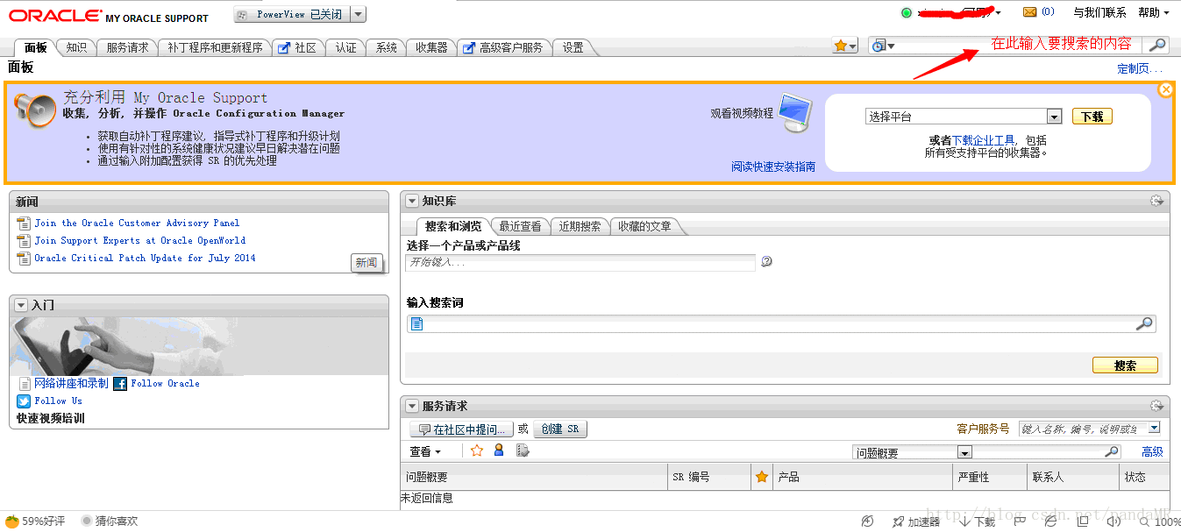The height and width of the screenshot is (532, 1181).
Task: Collapse the Knowledge Base panel
Action: pyautogui.click(x=412, y=201)
